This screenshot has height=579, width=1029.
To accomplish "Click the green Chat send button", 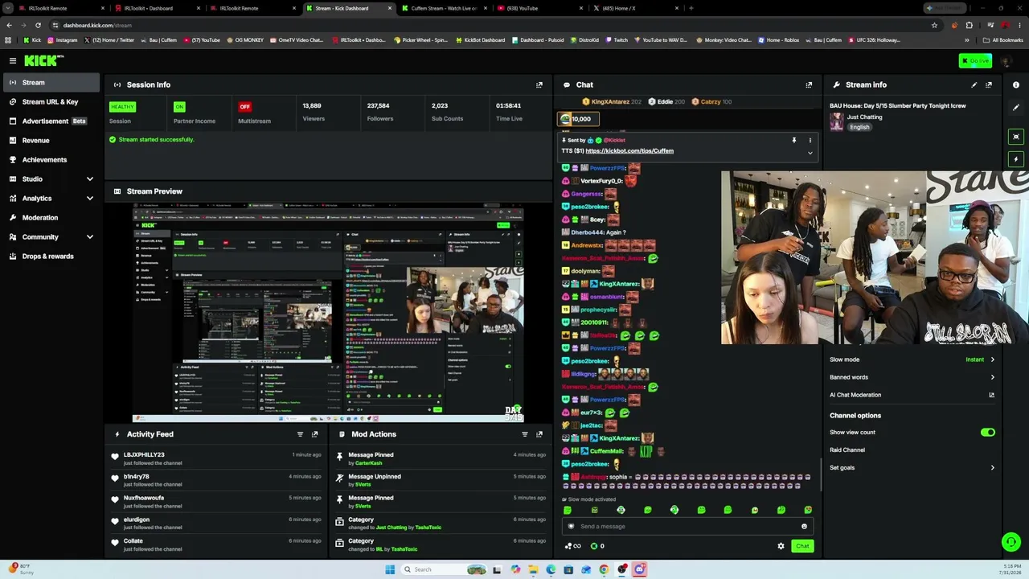I will pyautogui.click(x=802, y=546).
